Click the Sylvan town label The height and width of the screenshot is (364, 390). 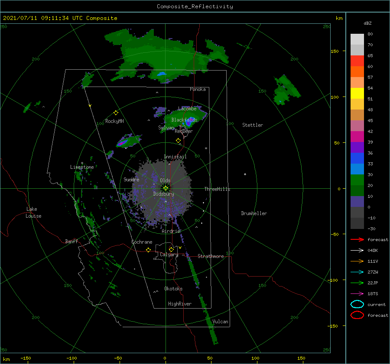pyautogui.click(x=166, y=128)
